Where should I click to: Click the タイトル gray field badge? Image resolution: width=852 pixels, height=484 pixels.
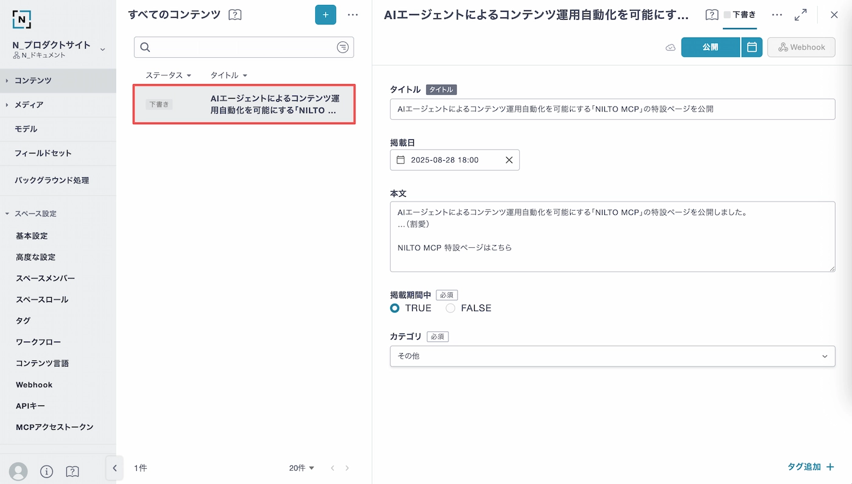tap(441, 89)
